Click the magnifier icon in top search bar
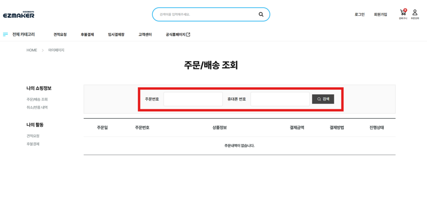This screenshot has height=201, width=427. point(261,14)
